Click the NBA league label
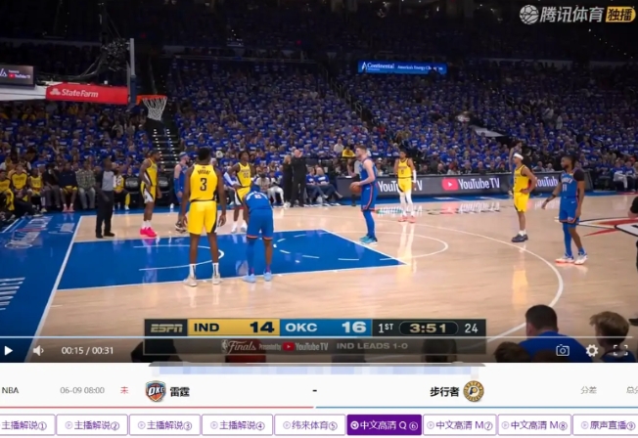The image size is (638, 438). (10, 390)
